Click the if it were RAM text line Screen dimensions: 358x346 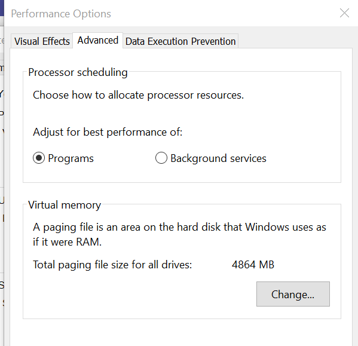click(67, 242)
